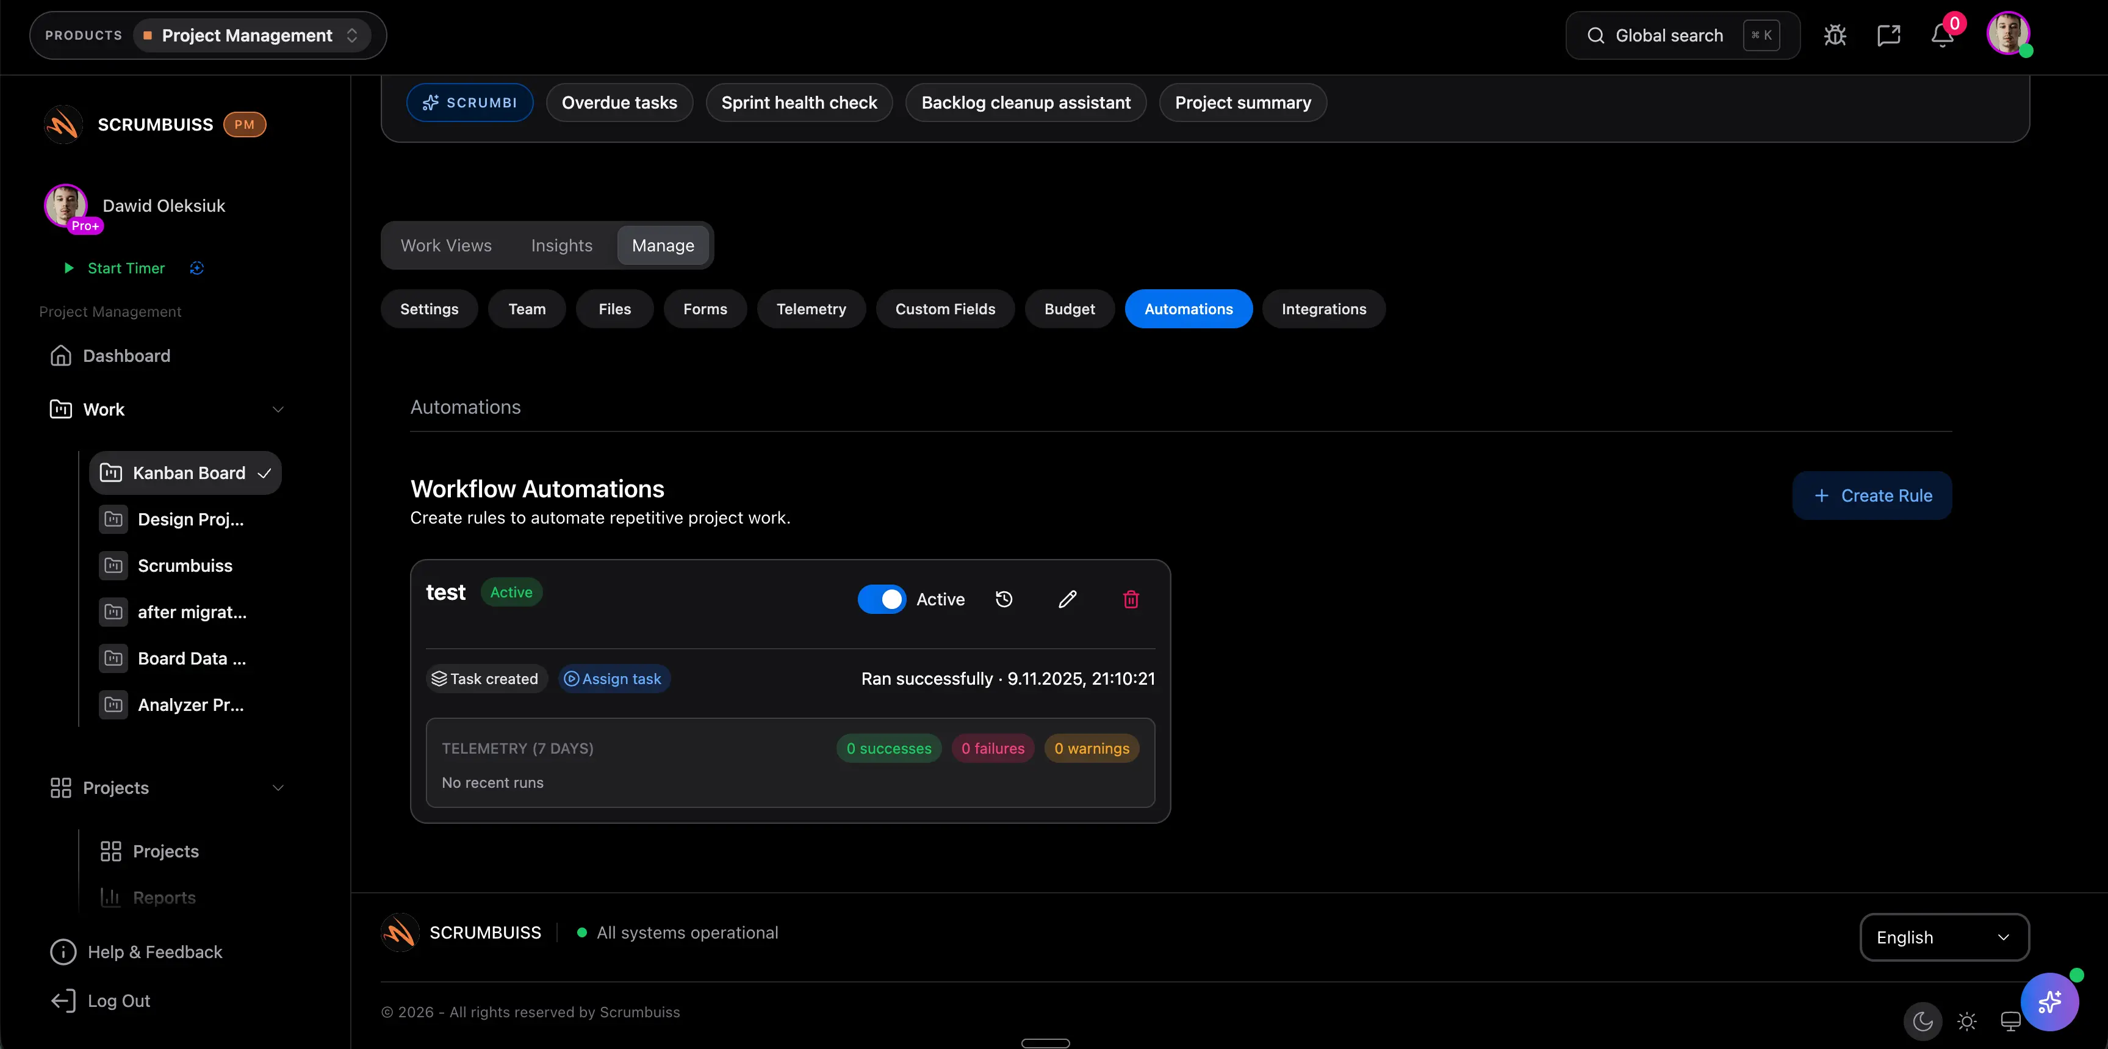Switch to the Insights tab

pos(561,245)
